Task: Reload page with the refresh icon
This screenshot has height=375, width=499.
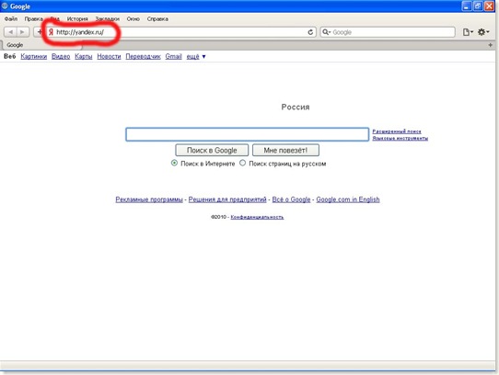Action: 310,32
